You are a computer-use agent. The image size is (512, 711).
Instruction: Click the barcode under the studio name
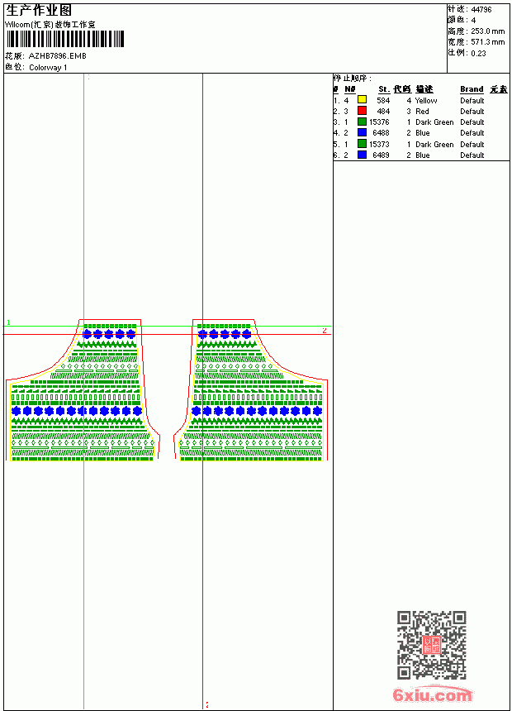(64, 39)
